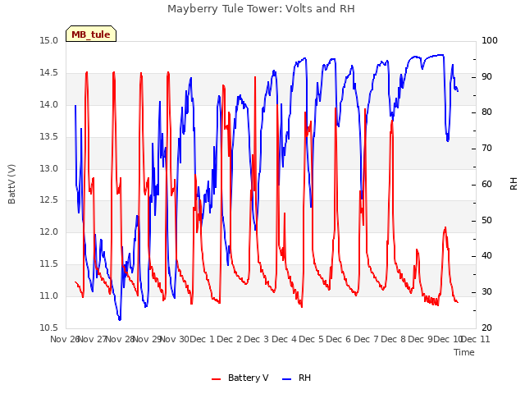This screenshot has height=394, width=525.
Task: Click the 14.0 left axis tick
Action: click(49, 105)
